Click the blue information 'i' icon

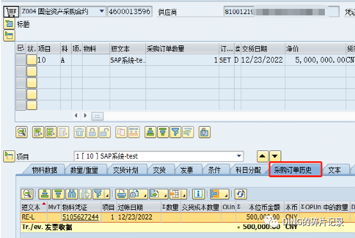pos(199,194)
